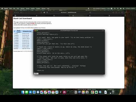
Task: Open the Edit menu
Action: click(14, 8)
